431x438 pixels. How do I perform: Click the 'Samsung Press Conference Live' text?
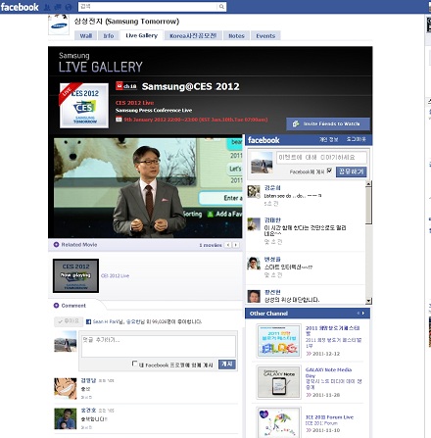154,111
